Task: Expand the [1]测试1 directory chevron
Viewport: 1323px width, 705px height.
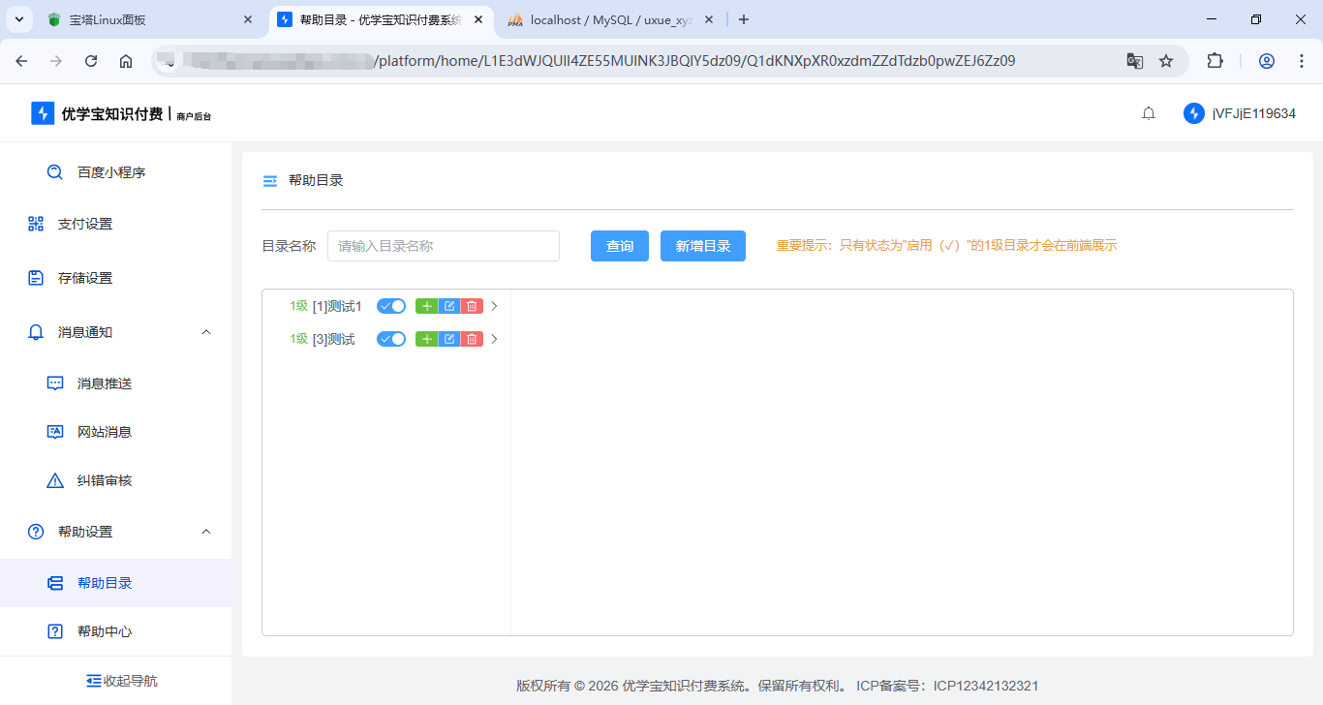Action: click(x=494, y=306)
